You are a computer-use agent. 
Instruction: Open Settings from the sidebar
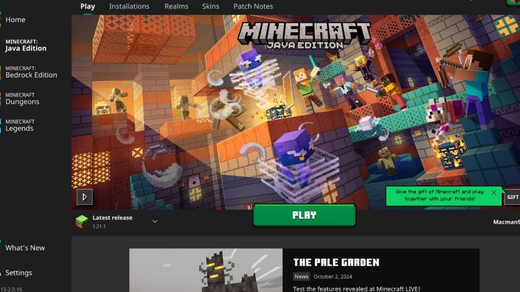[19, 273]
